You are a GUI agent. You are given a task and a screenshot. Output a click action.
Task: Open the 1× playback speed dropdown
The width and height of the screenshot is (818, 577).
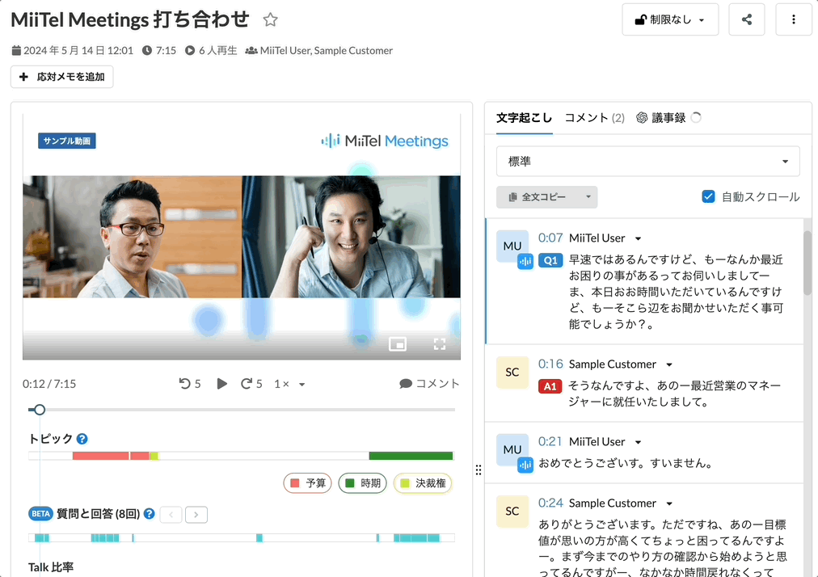[x=289, y=384]
